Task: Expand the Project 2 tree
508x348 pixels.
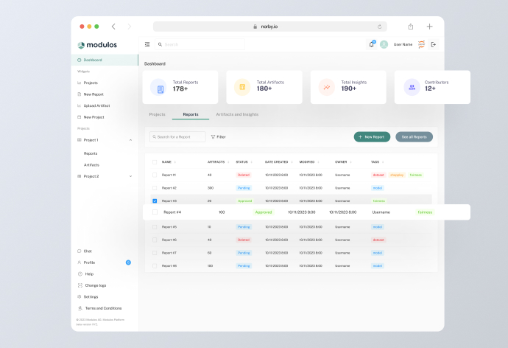Action: click(130, 176)
